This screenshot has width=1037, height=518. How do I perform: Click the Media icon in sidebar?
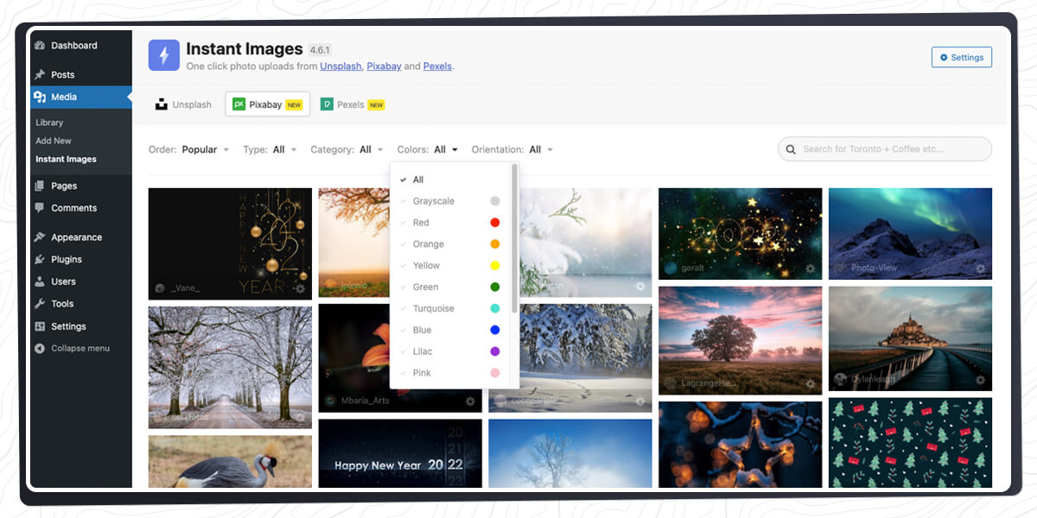click(40, 98)
